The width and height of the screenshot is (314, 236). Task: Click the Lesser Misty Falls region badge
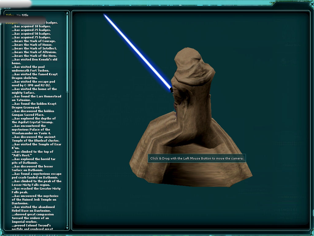37,183
